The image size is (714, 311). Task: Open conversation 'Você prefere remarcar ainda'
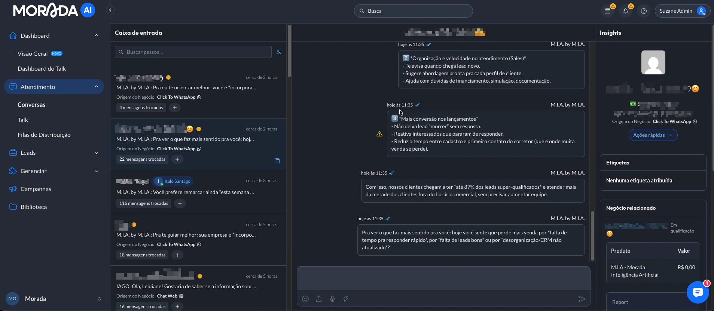(x=198, y=192)
